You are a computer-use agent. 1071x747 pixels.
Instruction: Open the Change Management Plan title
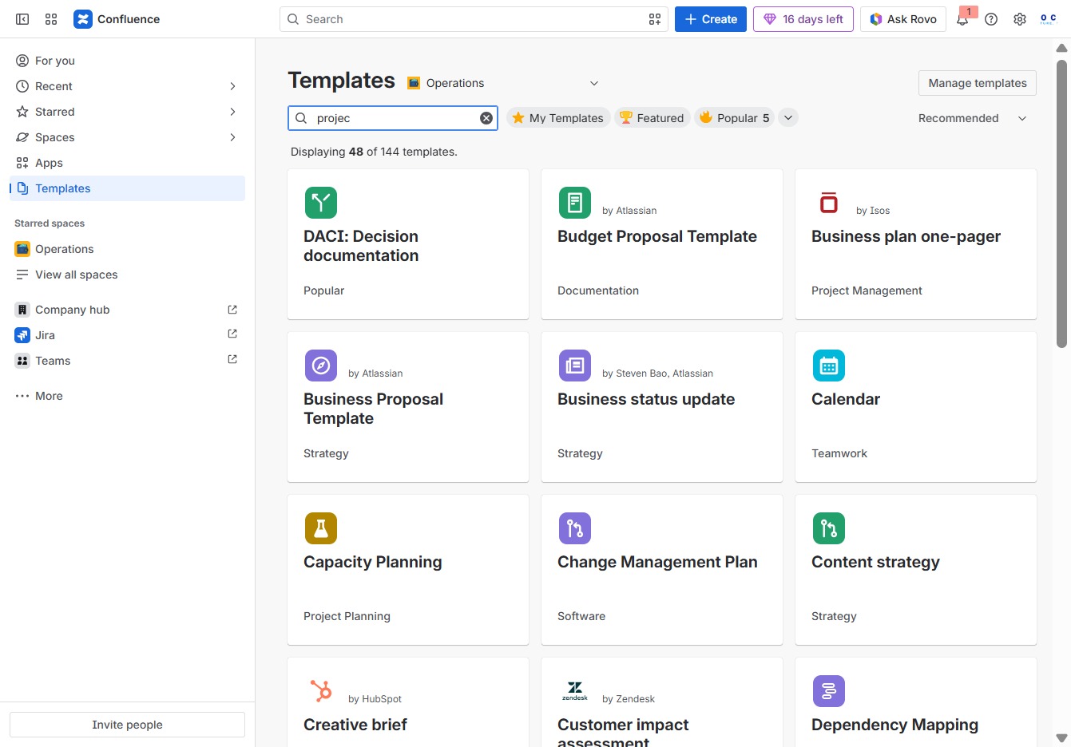coord(657,562)
